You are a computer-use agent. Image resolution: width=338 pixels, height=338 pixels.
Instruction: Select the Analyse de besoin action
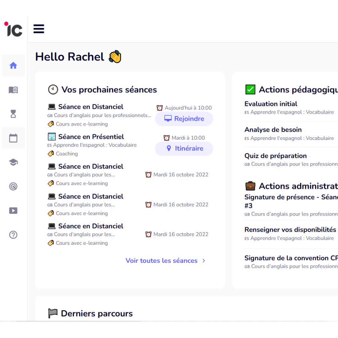pos(273,130)
